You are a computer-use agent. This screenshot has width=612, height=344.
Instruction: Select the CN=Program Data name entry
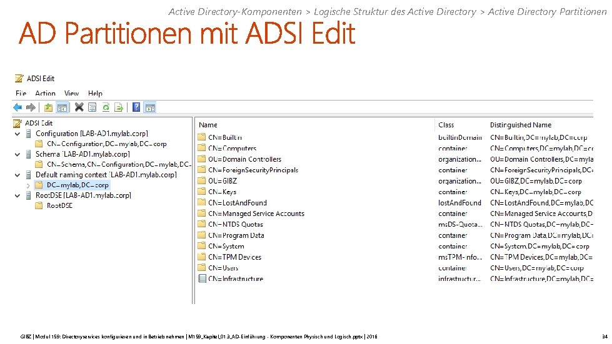point(236,235)
